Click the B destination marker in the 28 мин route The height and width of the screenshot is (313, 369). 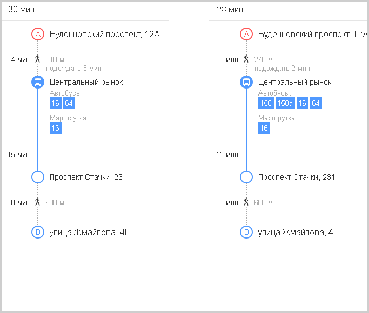[x=246, y=232]
